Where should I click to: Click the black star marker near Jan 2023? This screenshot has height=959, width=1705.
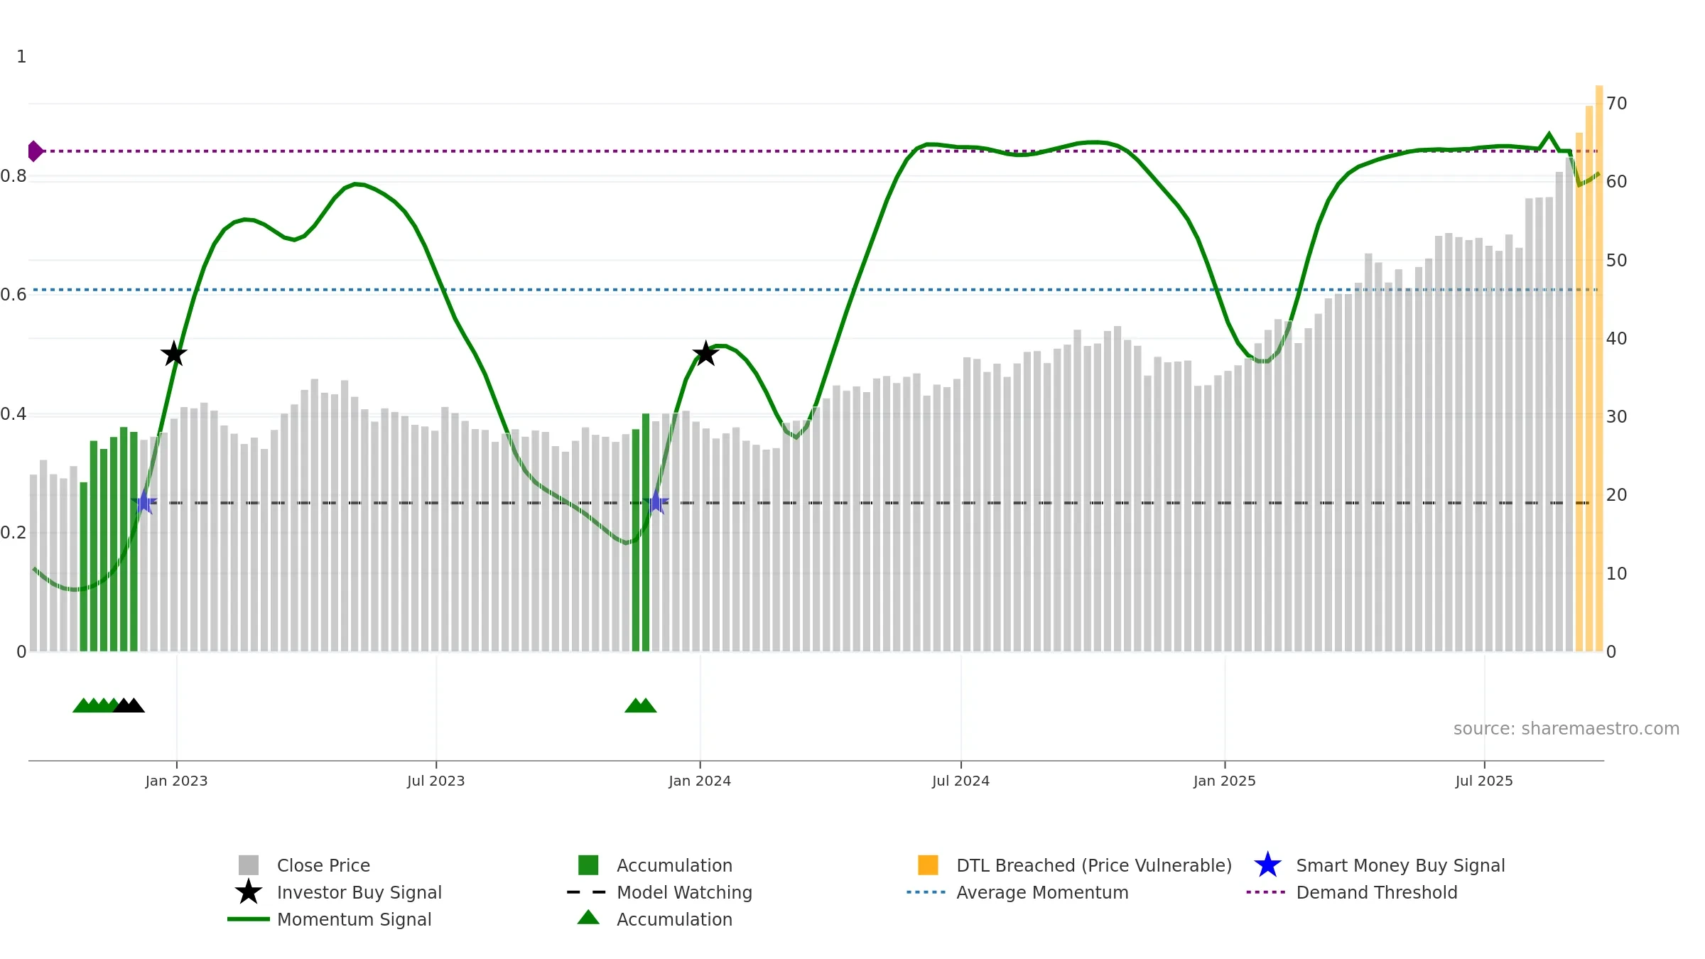click(x=174, y=353)
